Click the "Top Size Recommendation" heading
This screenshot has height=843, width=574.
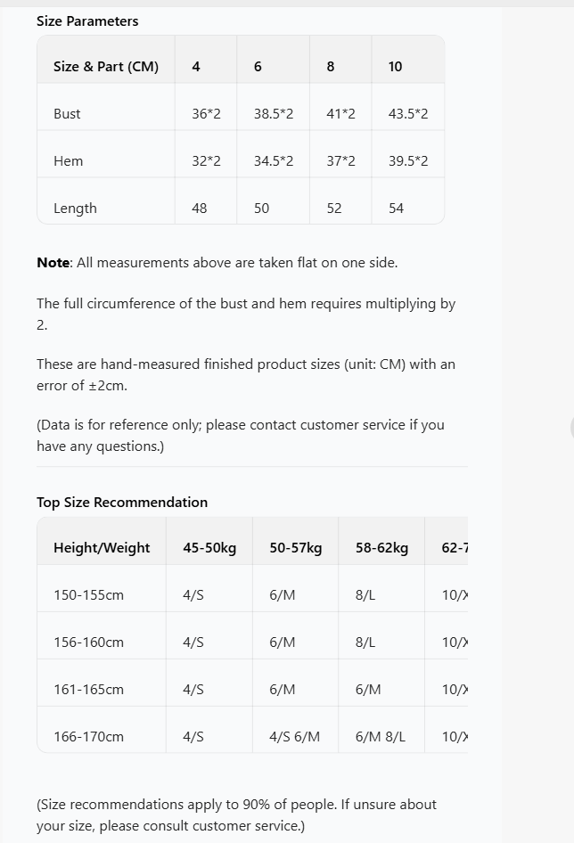pos(122,502)
